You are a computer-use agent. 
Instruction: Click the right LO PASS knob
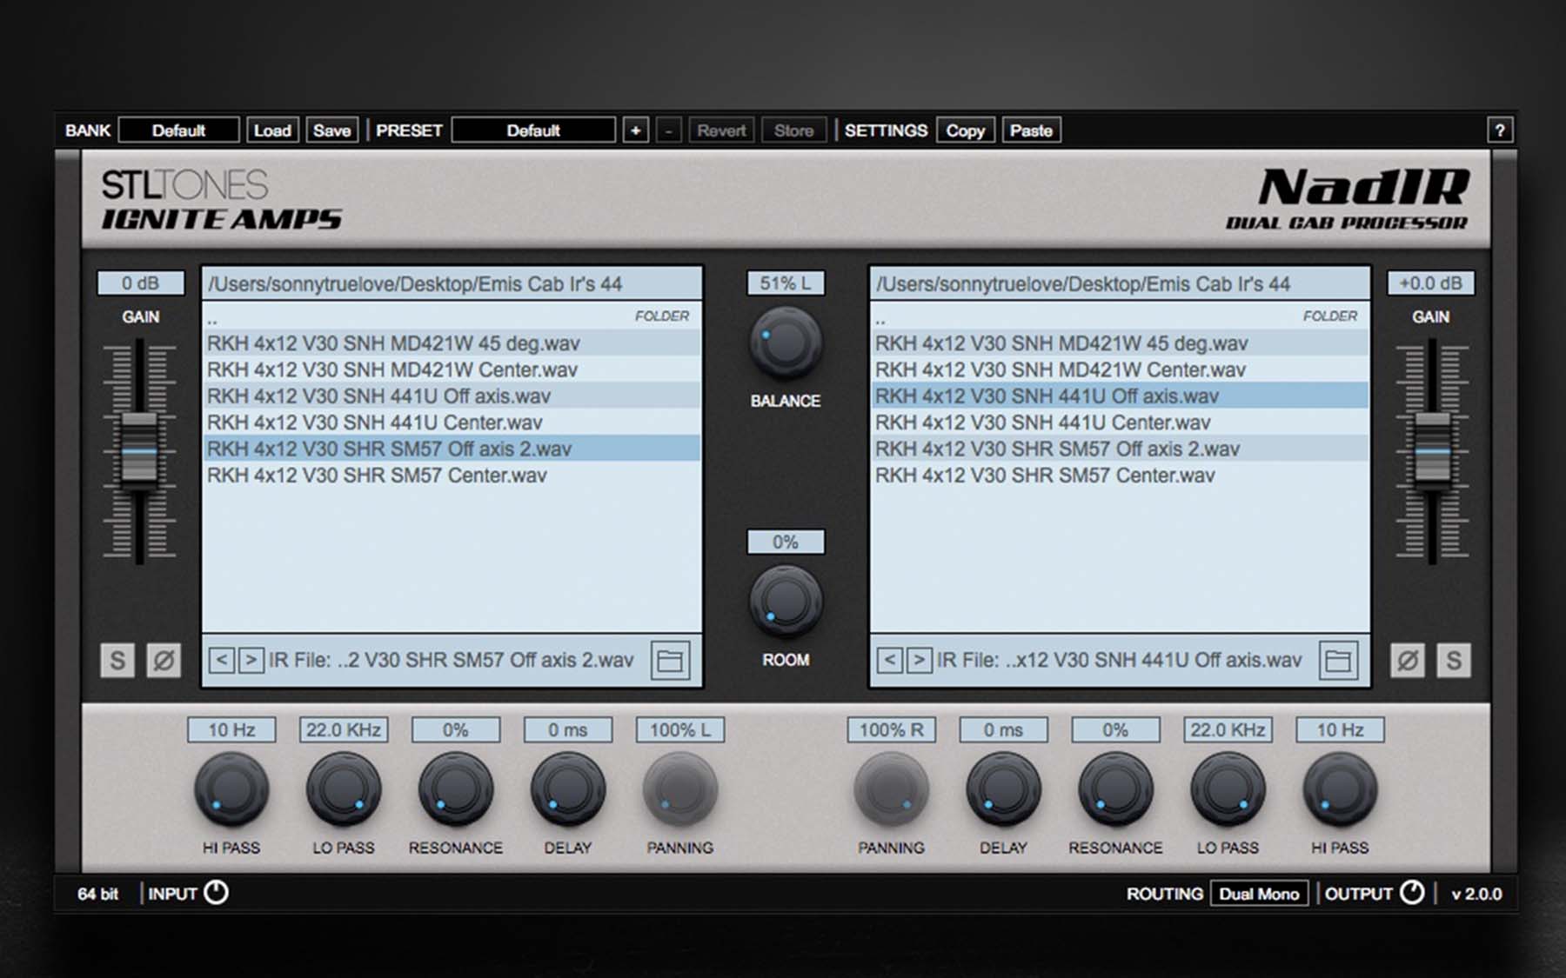click(x=1228, y=790)
